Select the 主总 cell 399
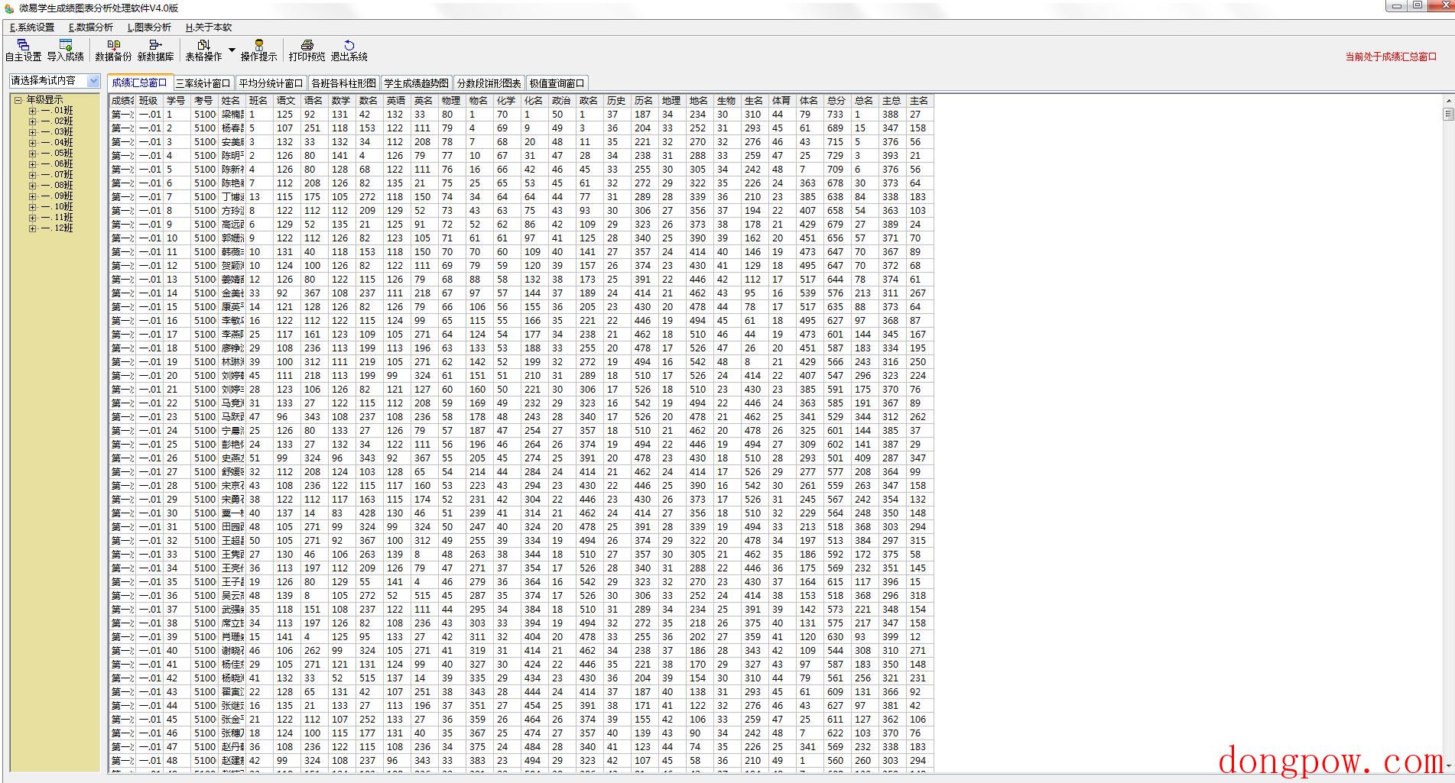Image resolution: width=1455 pixels, height=783 pixels. tap(892, 637)
